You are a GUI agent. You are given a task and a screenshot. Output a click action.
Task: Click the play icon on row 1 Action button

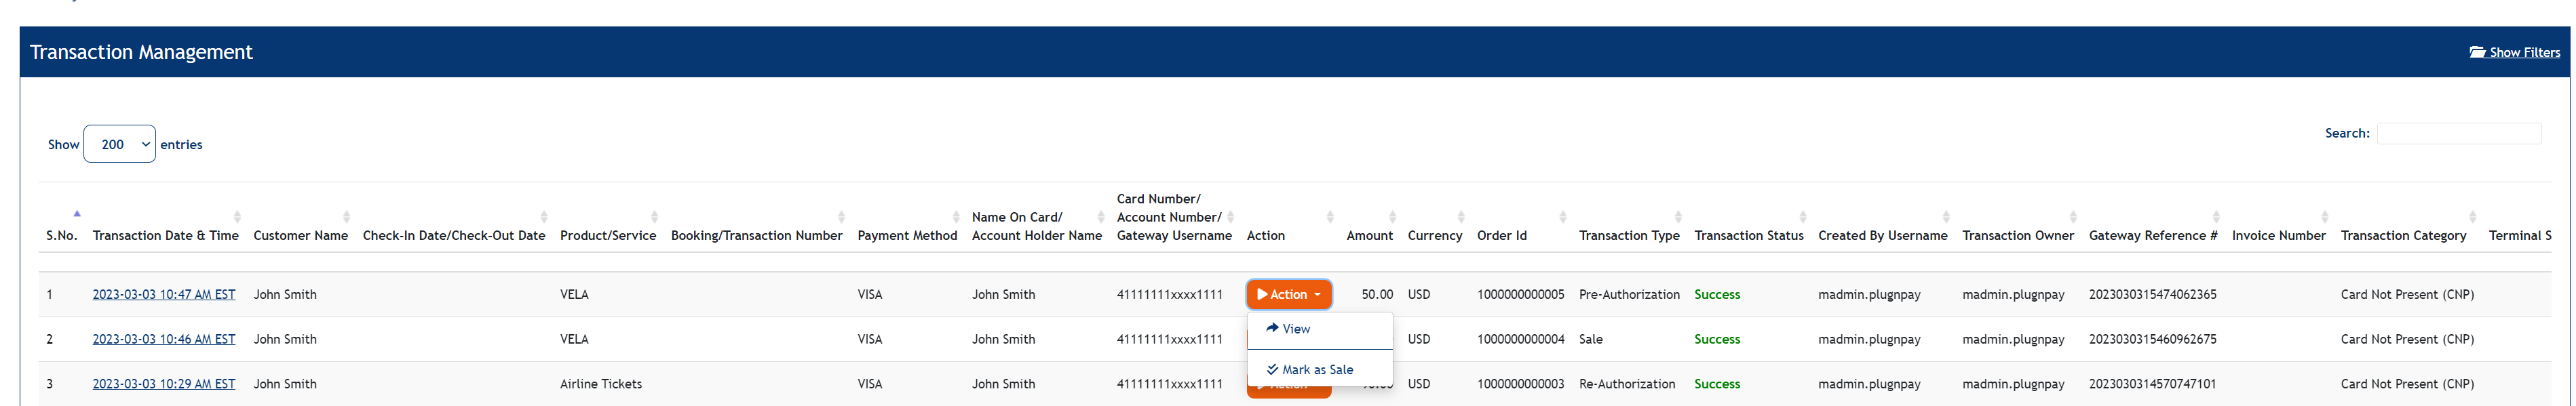click(1264, 294)
